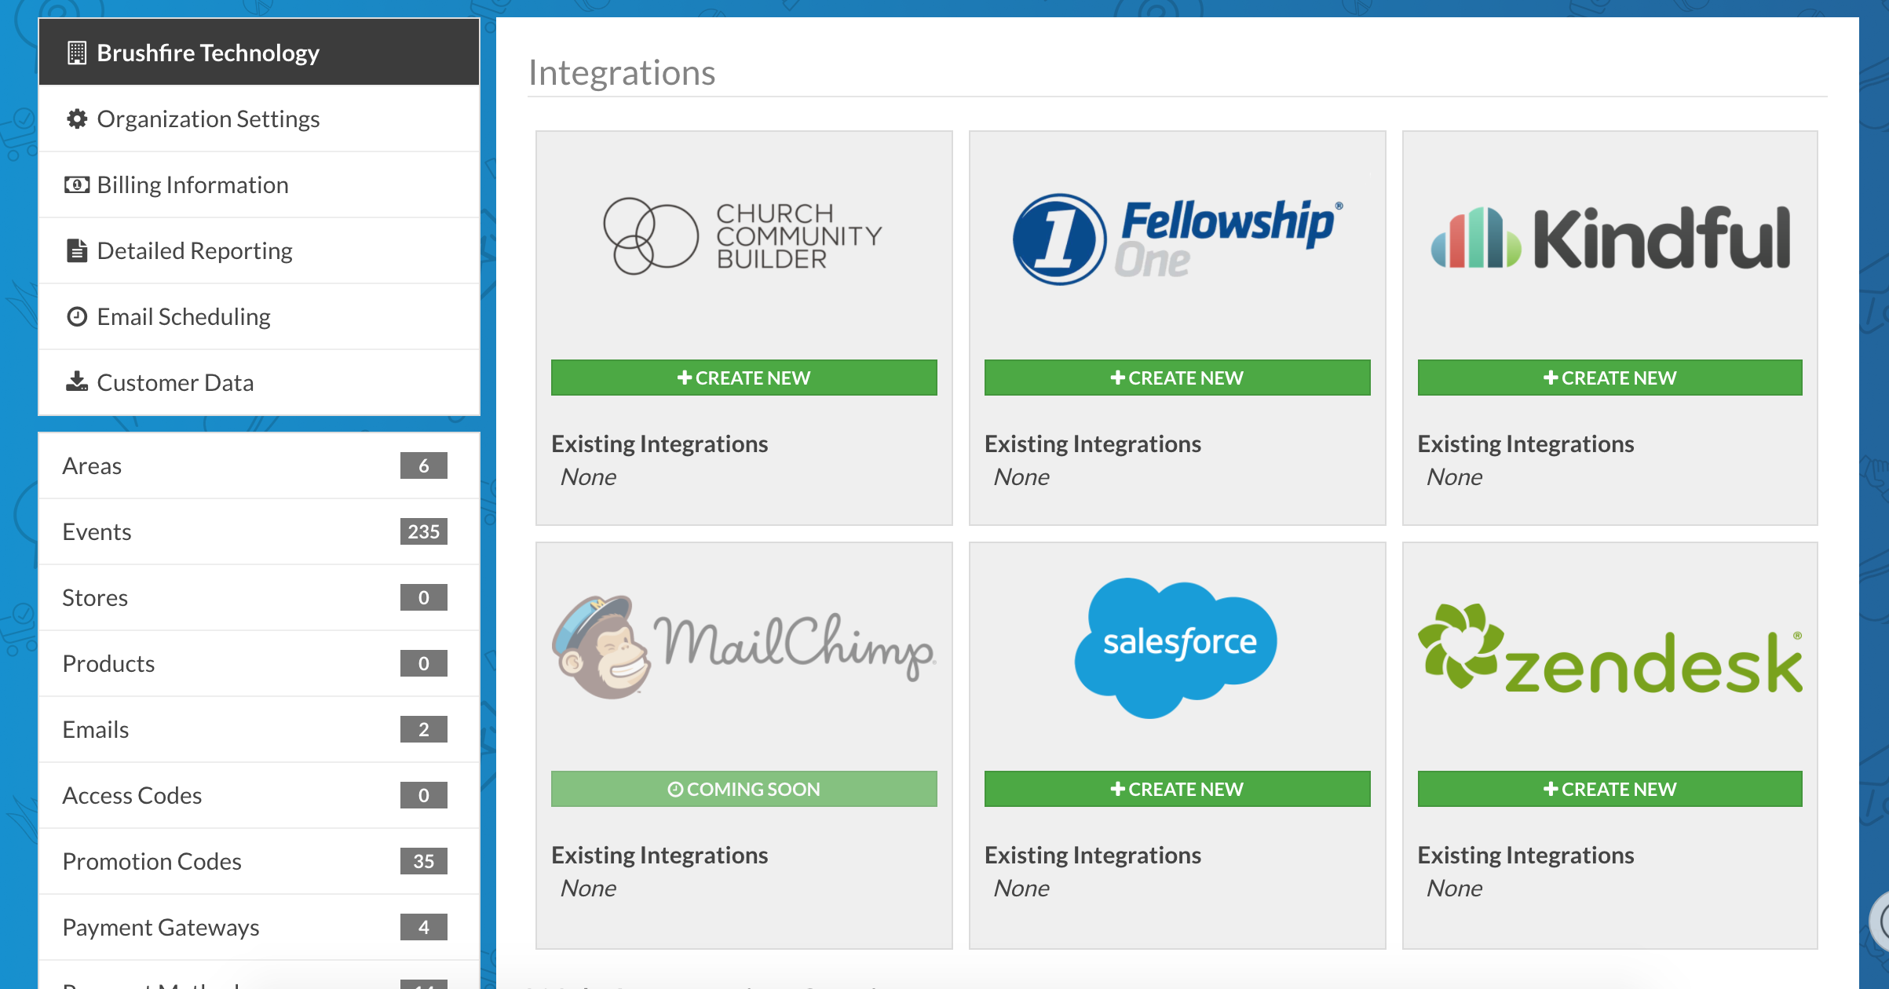This screenshot has height=989, width=1889.
Task: Open Promotion Codes in sidebar
Action: (x=152, y=861)
